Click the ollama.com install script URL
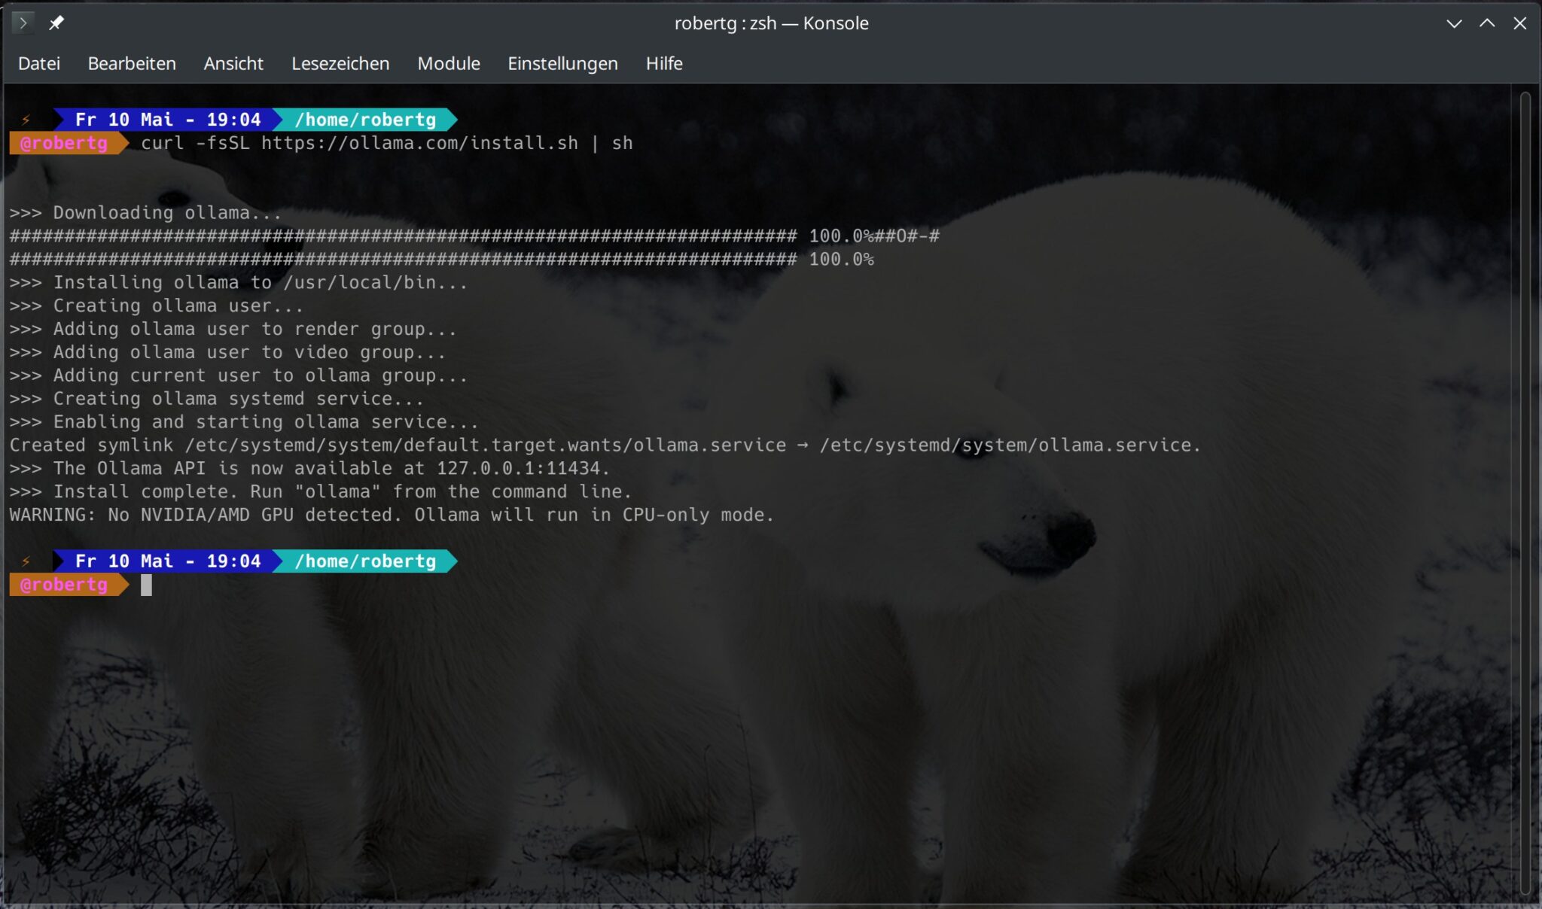This screenshot has height=909, width=1542. pyautogui.click(x=419, y=142)
